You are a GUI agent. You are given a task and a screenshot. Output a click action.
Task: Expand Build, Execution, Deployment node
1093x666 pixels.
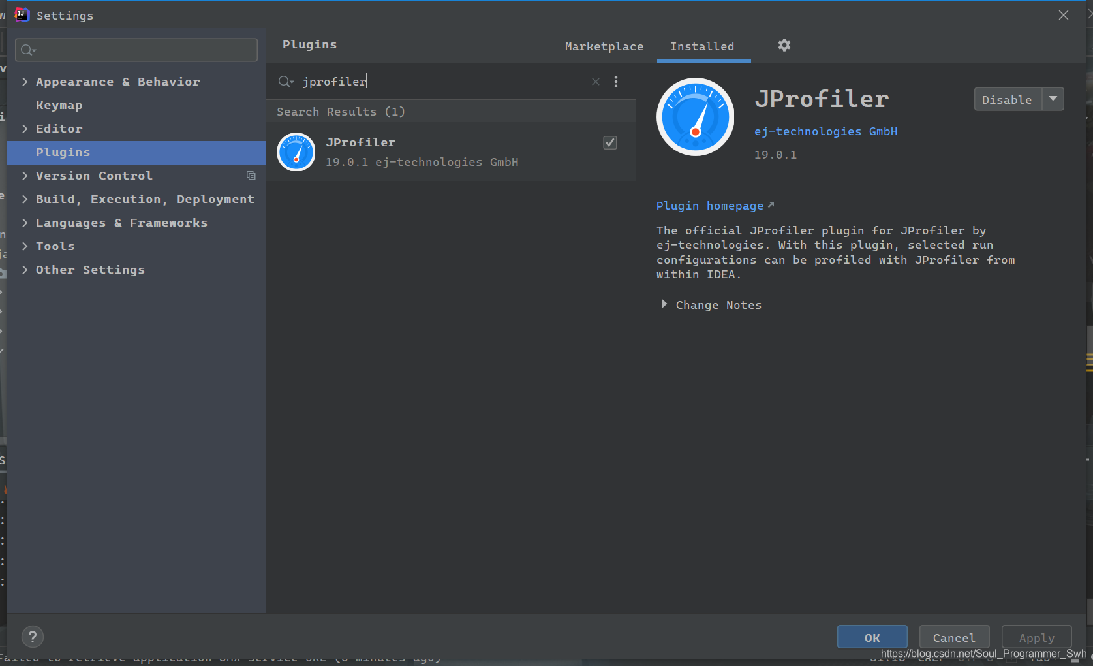tap(25, 199)
